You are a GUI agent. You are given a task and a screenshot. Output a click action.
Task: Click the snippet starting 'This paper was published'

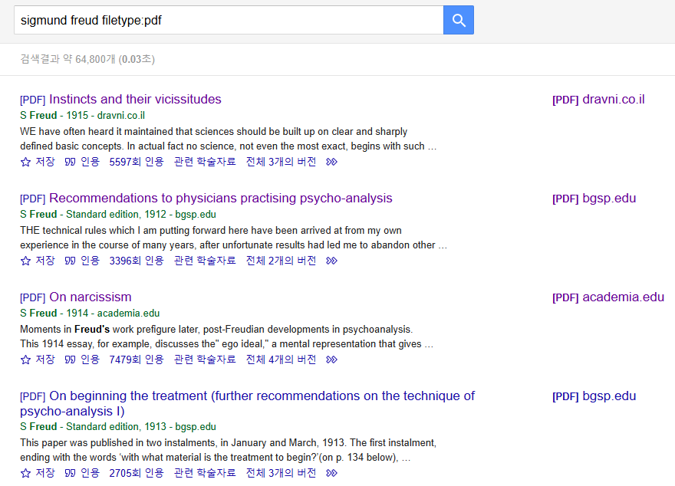[x=228, y=450]
